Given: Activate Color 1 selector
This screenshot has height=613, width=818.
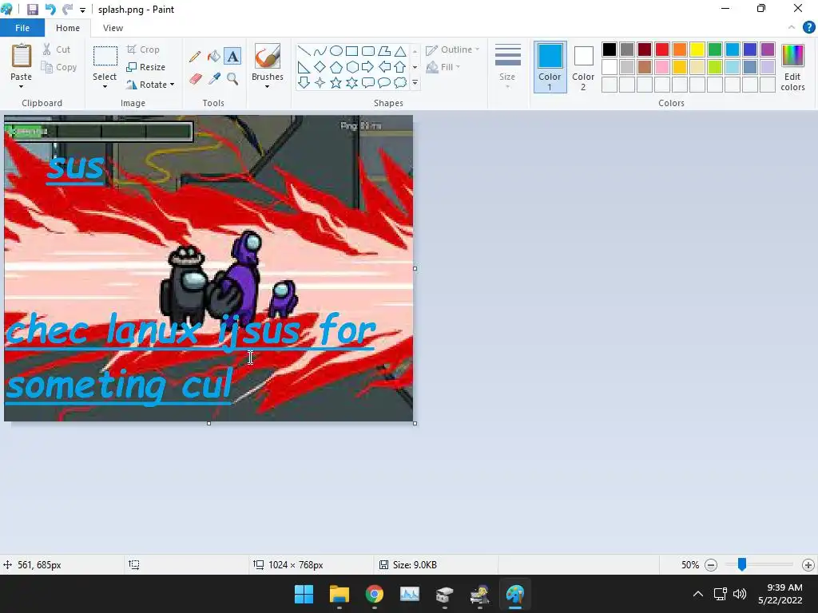Looking at the screenshot, I should [x=550, y=67].
